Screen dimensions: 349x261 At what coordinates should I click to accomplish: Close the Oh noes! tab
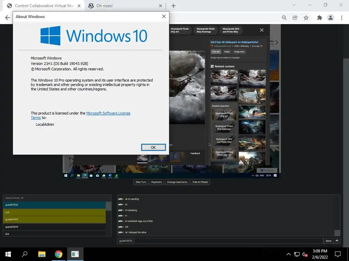[x=161, y=6]
